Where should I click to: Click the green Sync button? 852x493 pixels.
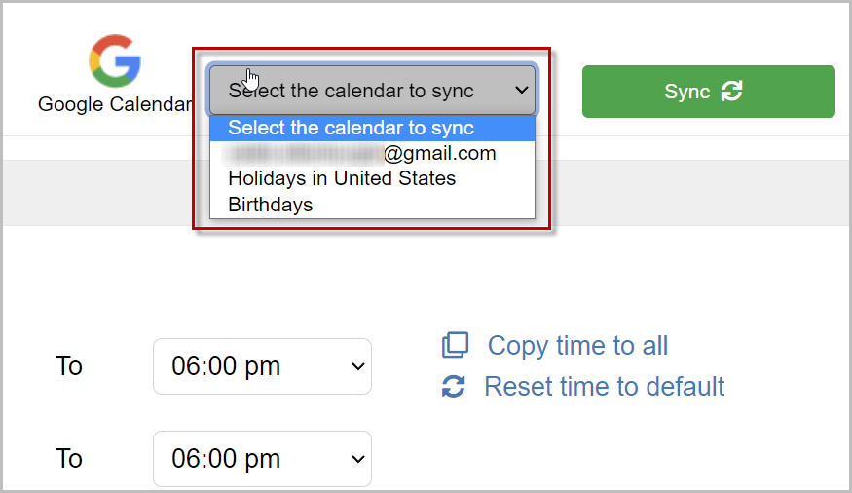(709, 92)
